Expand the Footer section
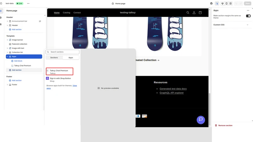Screen dimensions: 253x142 (7, 85)
